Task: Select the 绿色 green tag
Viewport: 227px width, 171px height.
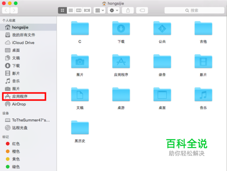Action: (x=28, y=167)
